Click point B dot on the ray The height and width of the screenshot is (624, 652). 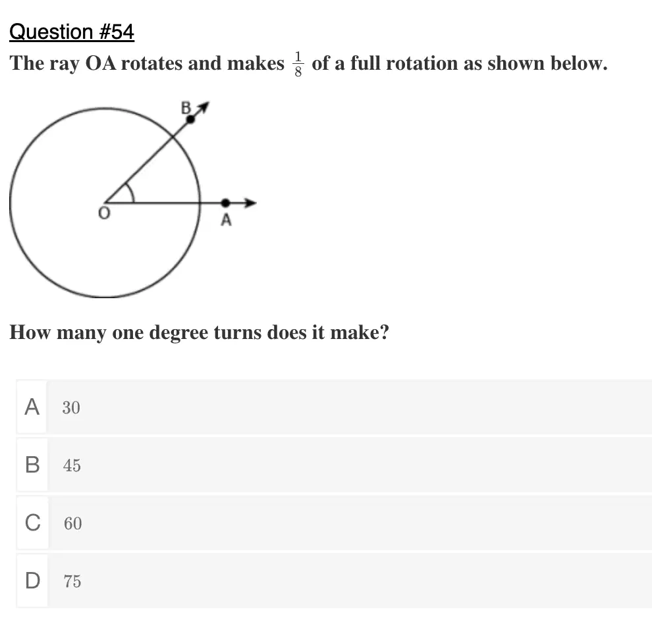coord(190,119)
